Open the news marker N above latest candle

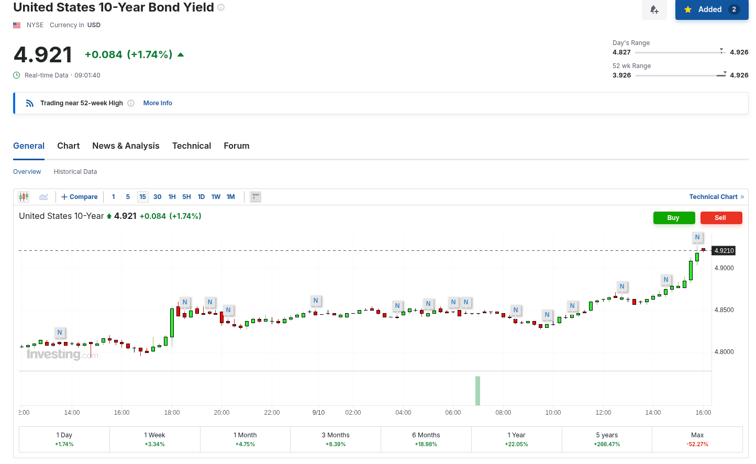tap(697, 237)
